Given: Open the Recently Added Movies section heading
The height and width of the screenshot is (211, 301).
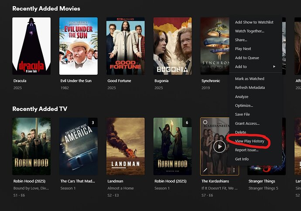Looking at the screenshot, I should pos(46,8).
